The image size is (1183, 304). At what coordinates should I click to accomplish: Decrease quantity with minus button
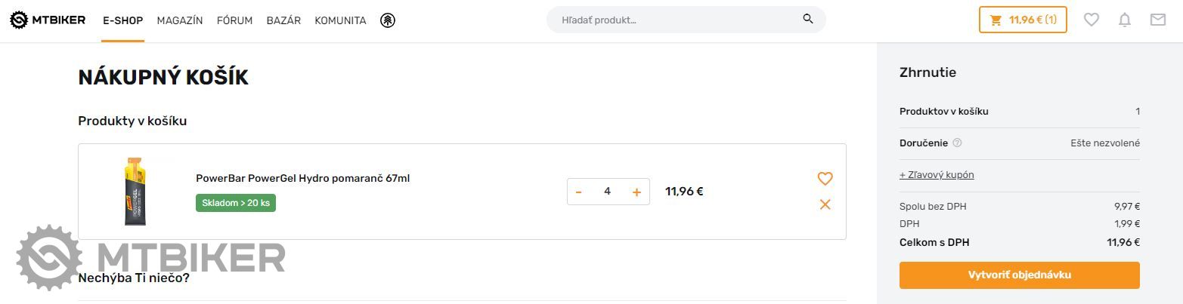(579, 192)
